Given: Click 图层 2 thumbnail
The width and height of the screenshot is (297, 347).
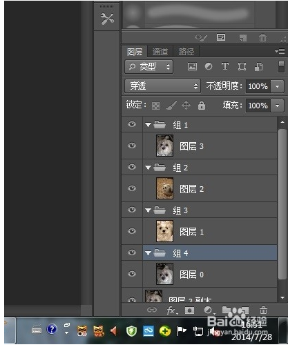Looking at the screenshot, I should 164,188.
